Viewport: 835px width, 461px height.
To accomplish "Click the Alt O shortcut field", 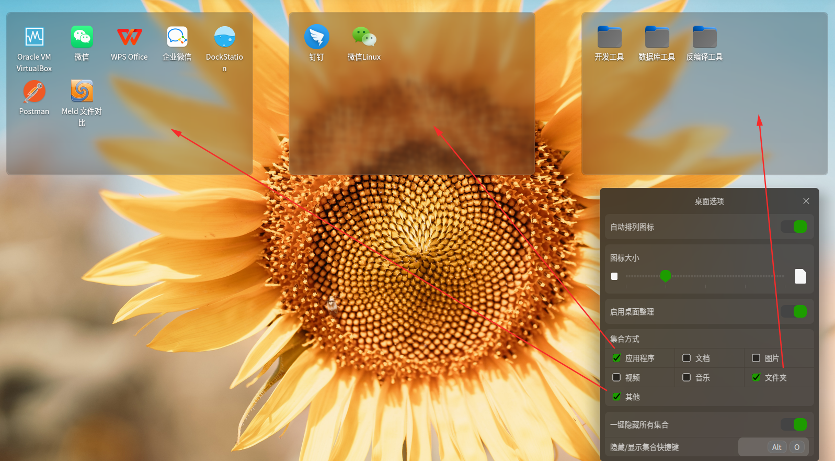I will pyautogui.click(x=773, y=447).
